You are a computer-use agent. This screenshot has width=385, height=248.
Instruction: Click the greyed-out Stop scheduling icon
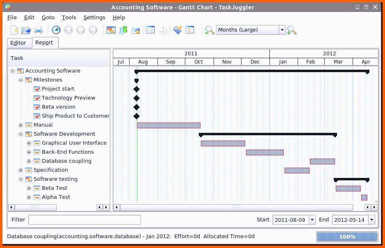coord(68,30)
